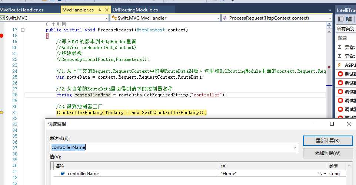Click controllerName variable on line 28
Viewport: 356px width, 185px height.
92,95
